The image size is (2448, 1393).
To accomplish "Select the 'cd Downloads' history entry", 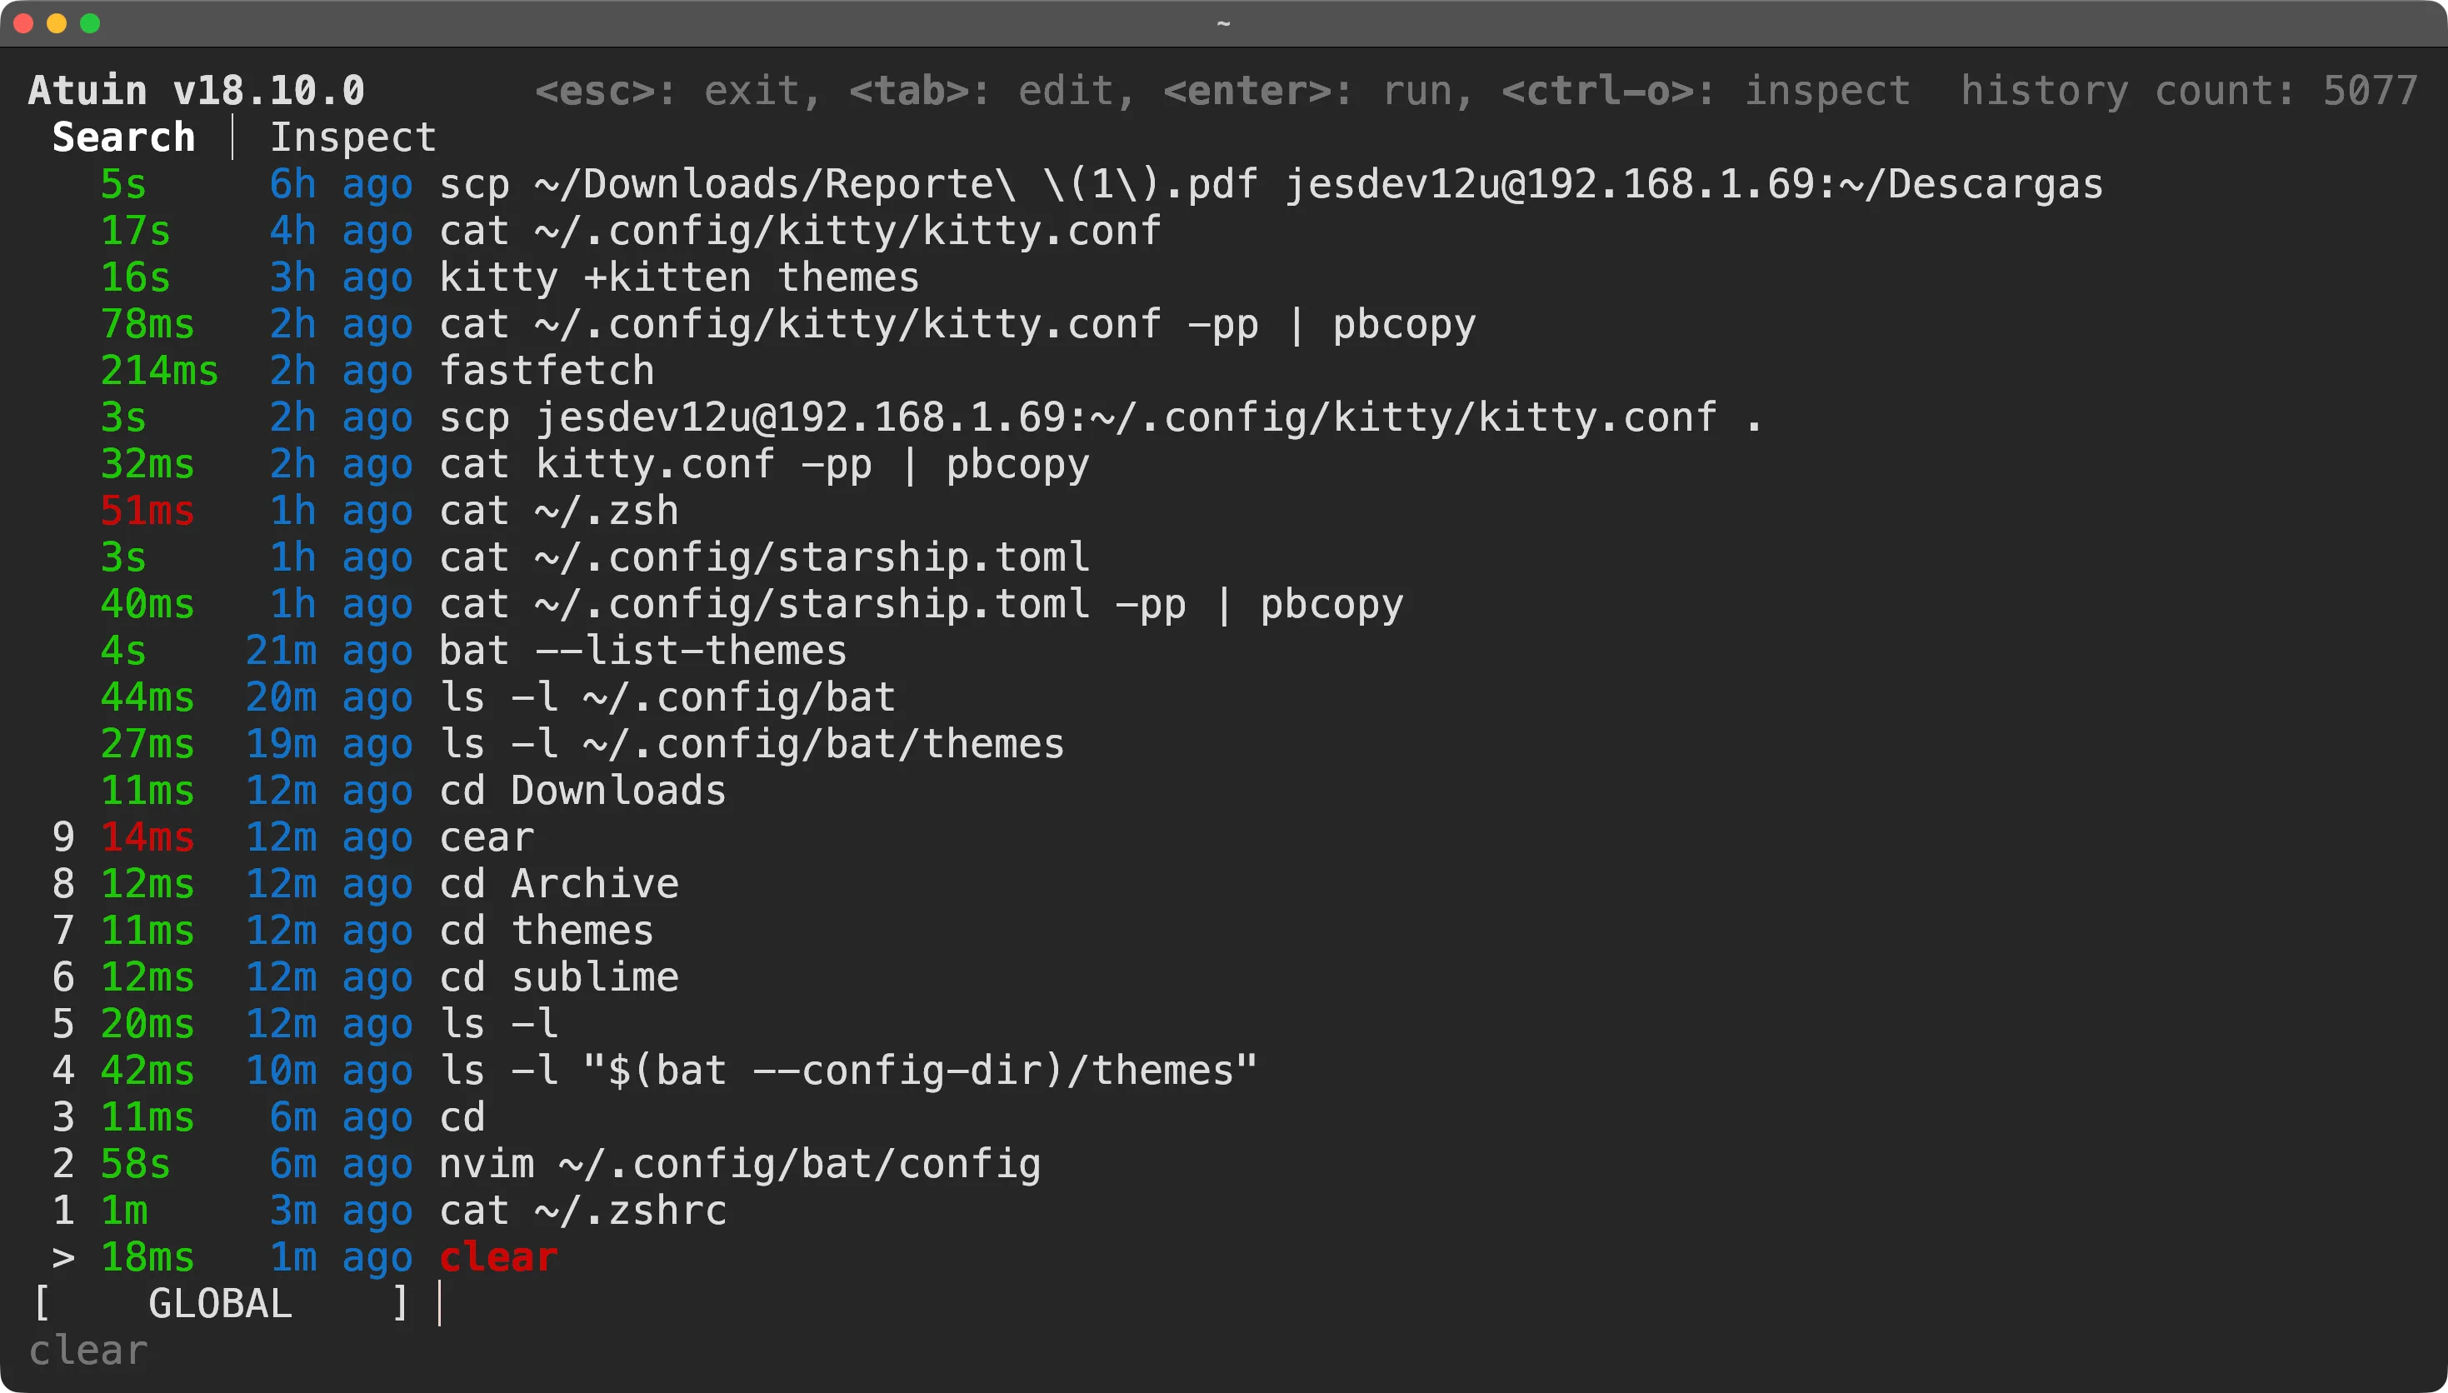I will point(582,791).
